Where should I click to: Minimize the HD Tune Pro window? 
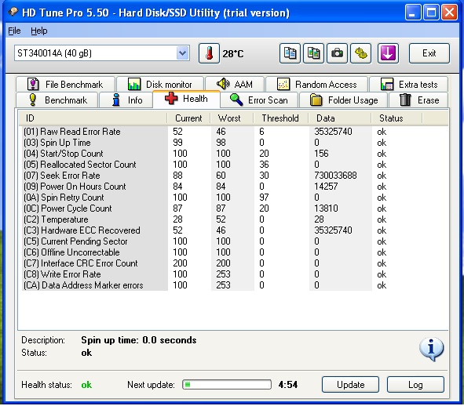click(412, 12)
